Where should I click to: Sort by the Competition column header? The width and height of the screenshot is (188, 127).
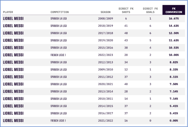(x=60, y=12)
